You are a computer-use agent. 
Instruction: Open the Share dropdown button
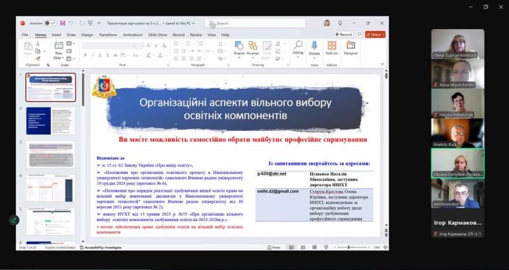[x=375, y=34]
